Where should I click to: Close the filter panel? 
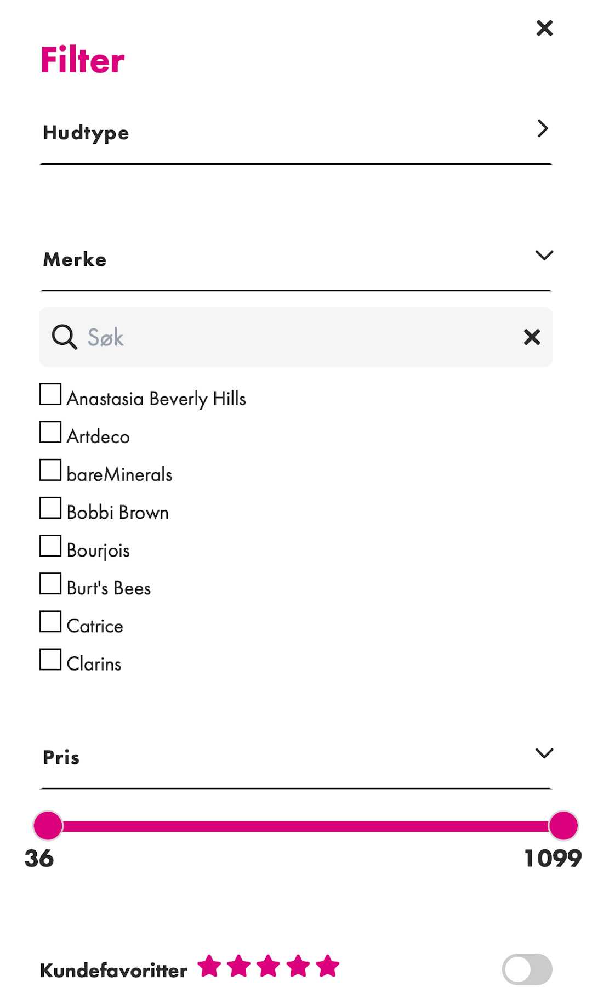[x=544, y=28]
